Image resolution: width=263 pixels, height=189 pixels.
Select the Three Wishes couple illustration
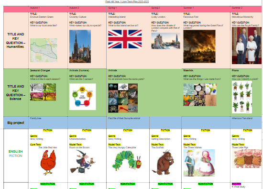pyautogui.click(x=199, y=163)
